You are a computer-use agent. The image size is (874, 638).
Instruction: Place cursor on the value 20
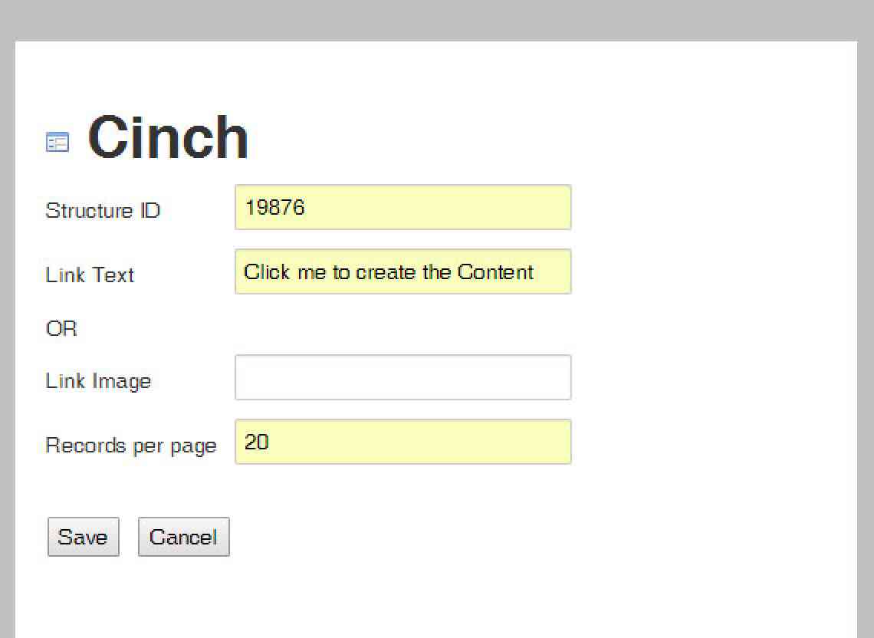256,442
